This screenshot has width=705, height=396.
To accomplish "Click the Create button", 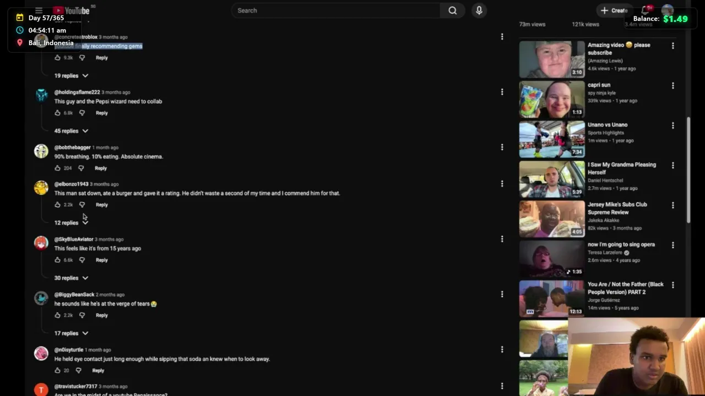I will 615,10.
